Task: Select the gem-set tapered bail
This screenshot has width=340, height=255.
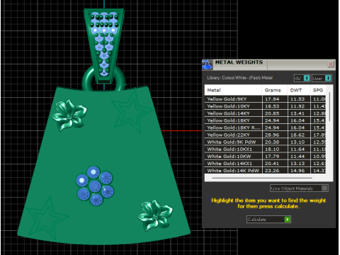Action: click(x=104, y=46)
